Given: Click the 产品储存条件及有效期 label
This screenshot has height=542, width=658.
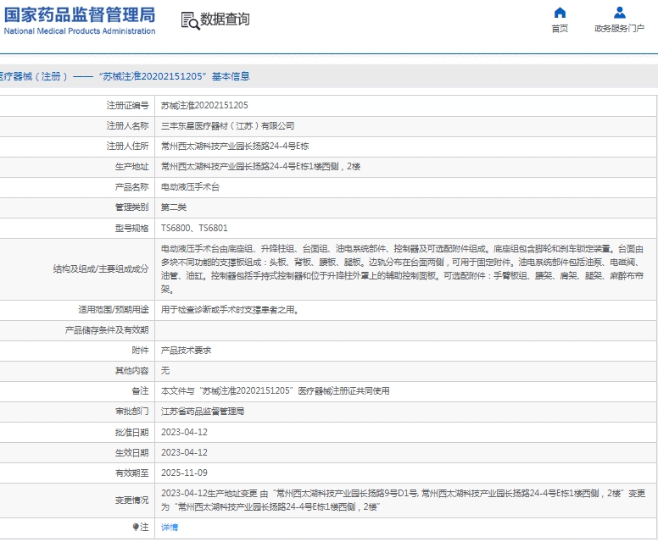Looking at the screenshot, I should pos(107,330).
